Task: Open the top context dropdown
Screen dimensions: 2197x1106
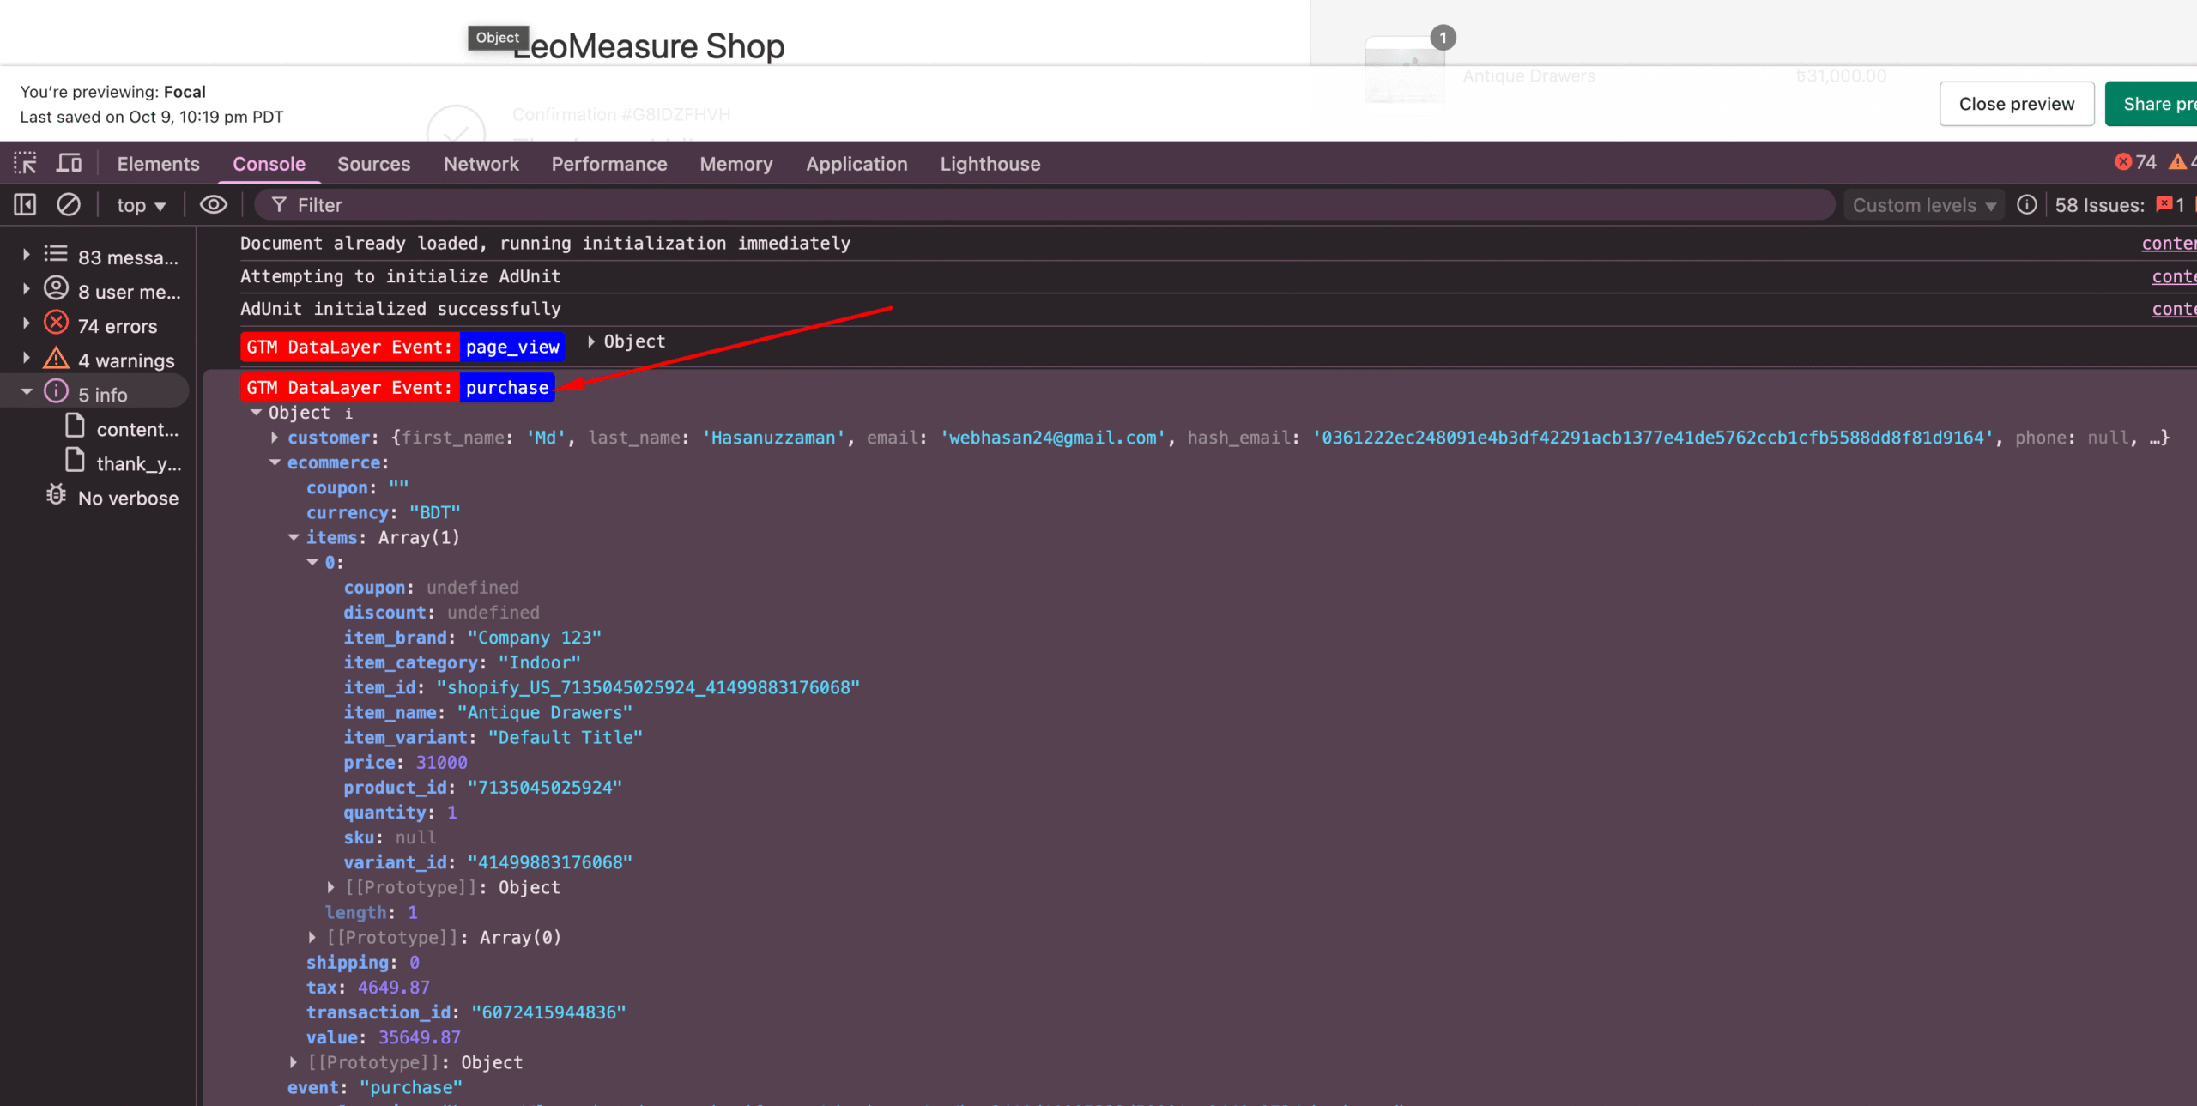Action: pyautogui.click(x=141, y=205)
